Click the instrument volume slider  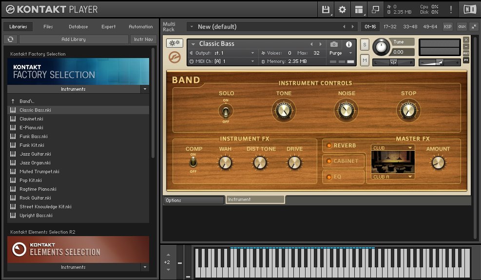click(439, 62)
